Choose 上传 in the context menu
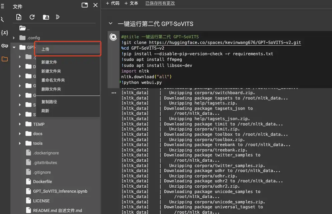Screen dimensions: 332x214 pyautogui.click(x=68, y=49)
